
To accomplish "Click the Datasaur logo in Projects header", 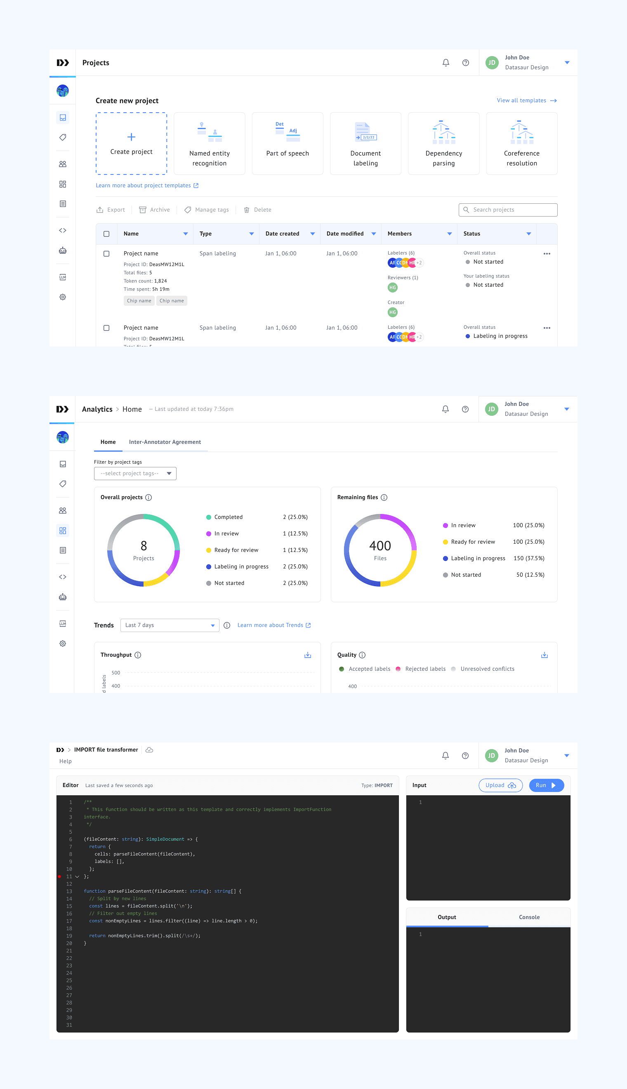I will [62, 63].
